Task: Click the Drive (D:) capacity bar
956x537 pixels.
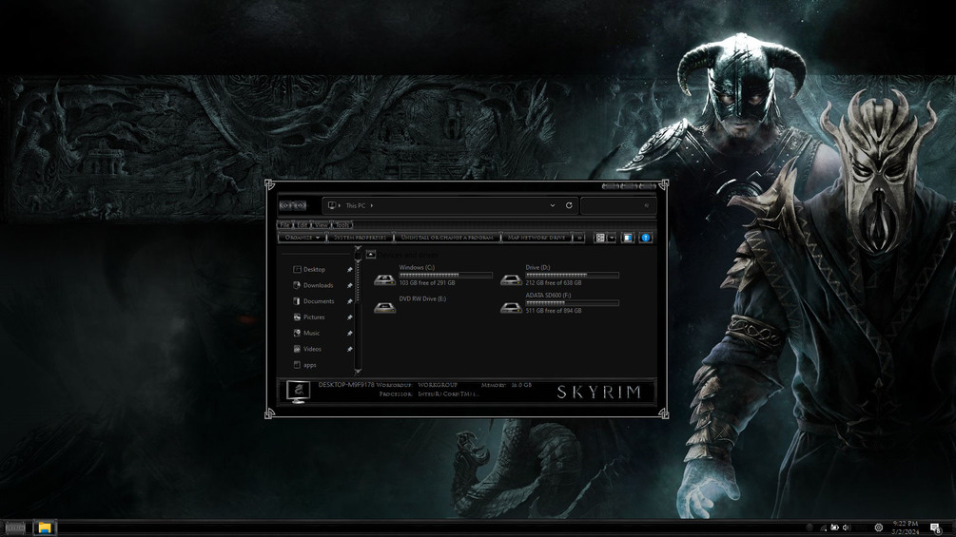Action: tap(572, 276)
